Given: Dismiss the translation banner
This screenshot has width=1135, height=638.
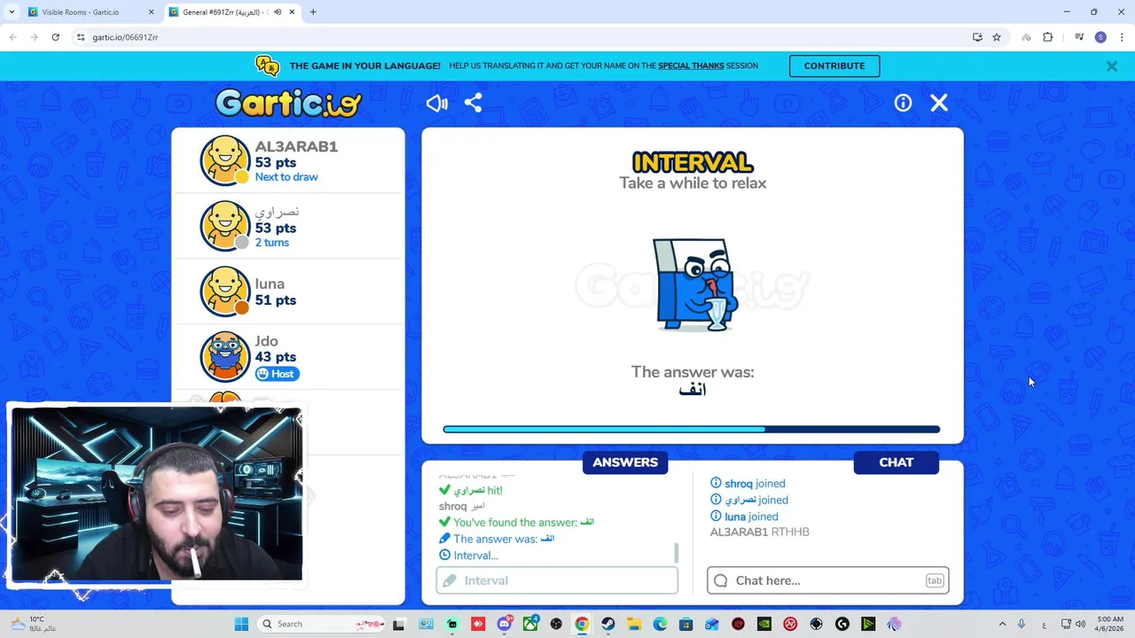Looking at the screenshot, I should pos(1111,66).
